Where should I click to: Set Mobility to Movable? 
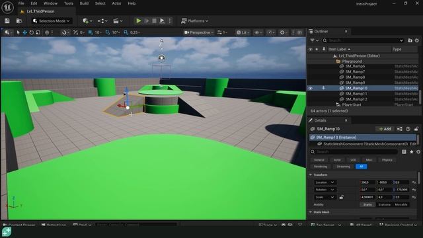tap(401, 204)
